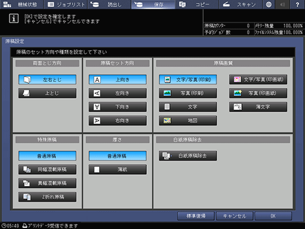Confirm settings with the OK button
Screen dimensions: 305x229
tap(273, 216)
